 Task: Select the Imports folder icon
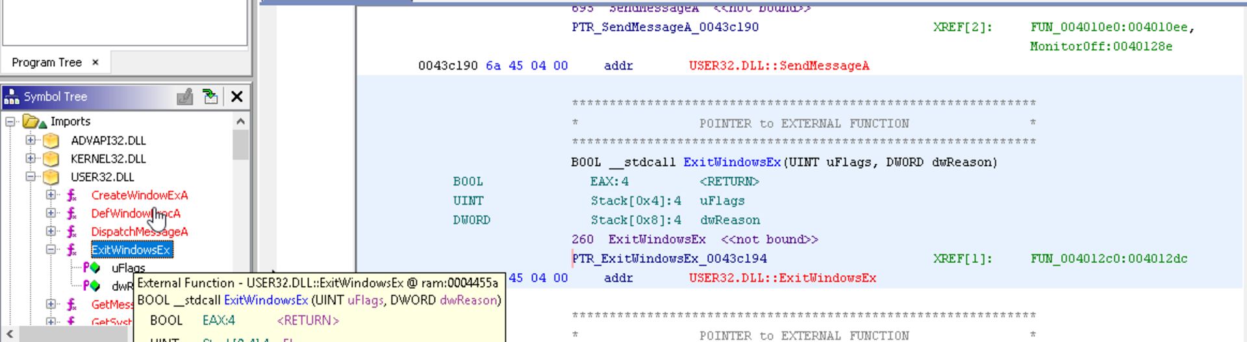(34, 121)
